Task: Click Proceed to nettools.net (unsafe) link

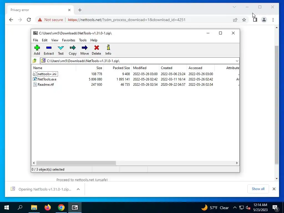Action: click(x=82, y=180)
